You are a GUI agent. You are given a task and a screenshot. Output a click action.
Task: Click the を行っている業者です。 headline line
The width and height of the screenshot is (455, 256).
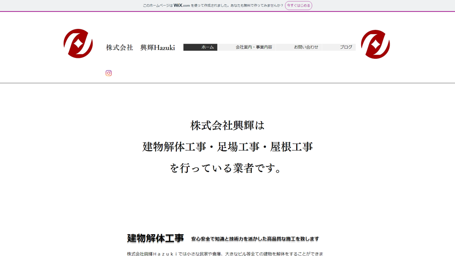click(227, 168)
